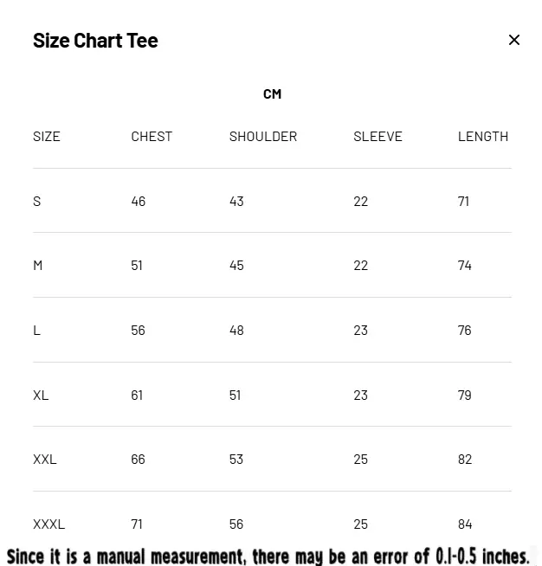Click length value 76 for size L
Viewport: 542px width, 566px height.
(465, 330)
